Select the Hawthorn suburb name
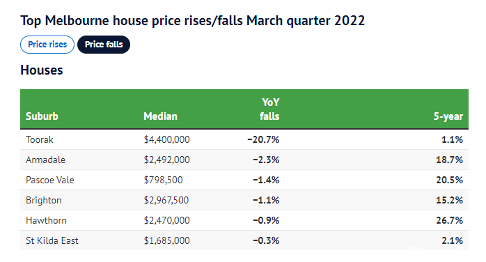Screen dimensions: 486x262 [x=46, y=220]
